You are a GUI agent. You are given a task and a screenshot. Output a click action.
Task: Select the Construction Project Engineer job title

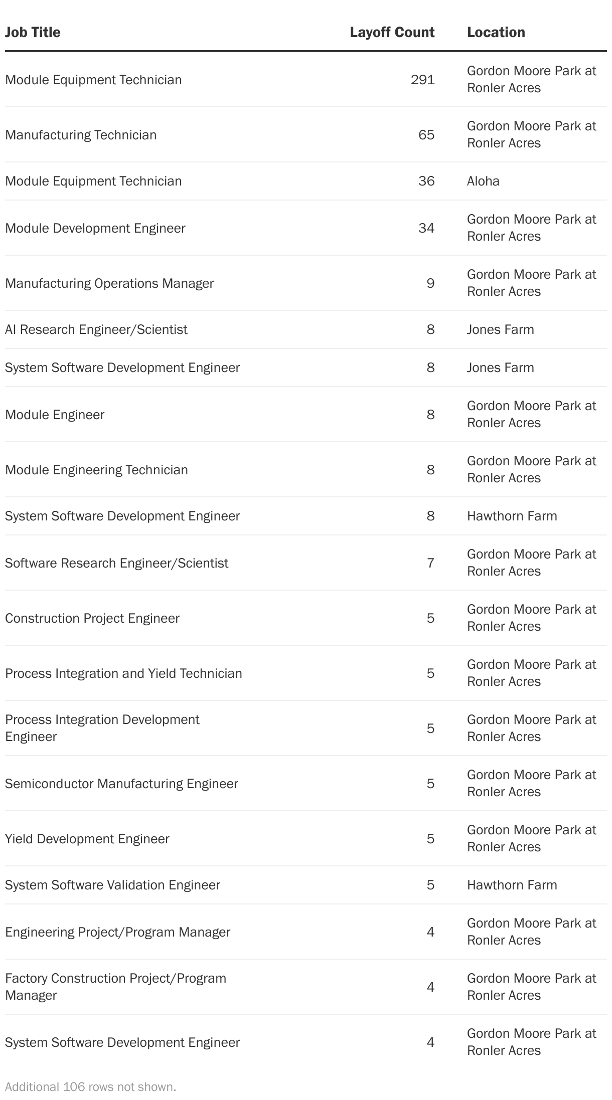point(92,618)
